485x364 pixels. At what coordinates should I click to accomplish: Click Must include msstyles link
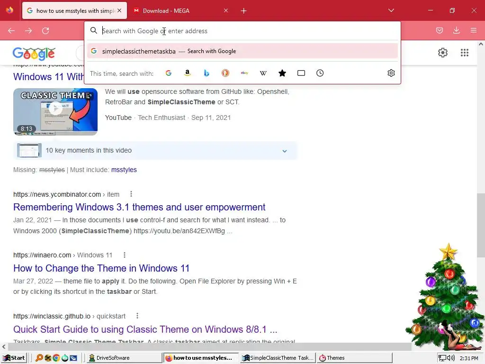pyautogui.click(x=124, y=170)
